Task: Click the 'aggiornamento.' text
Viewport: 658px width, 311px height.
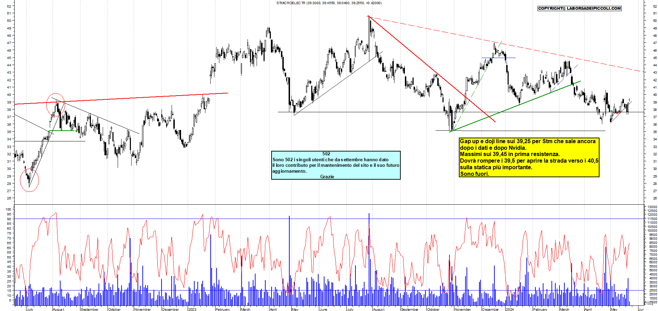Action: pos(290,171)
